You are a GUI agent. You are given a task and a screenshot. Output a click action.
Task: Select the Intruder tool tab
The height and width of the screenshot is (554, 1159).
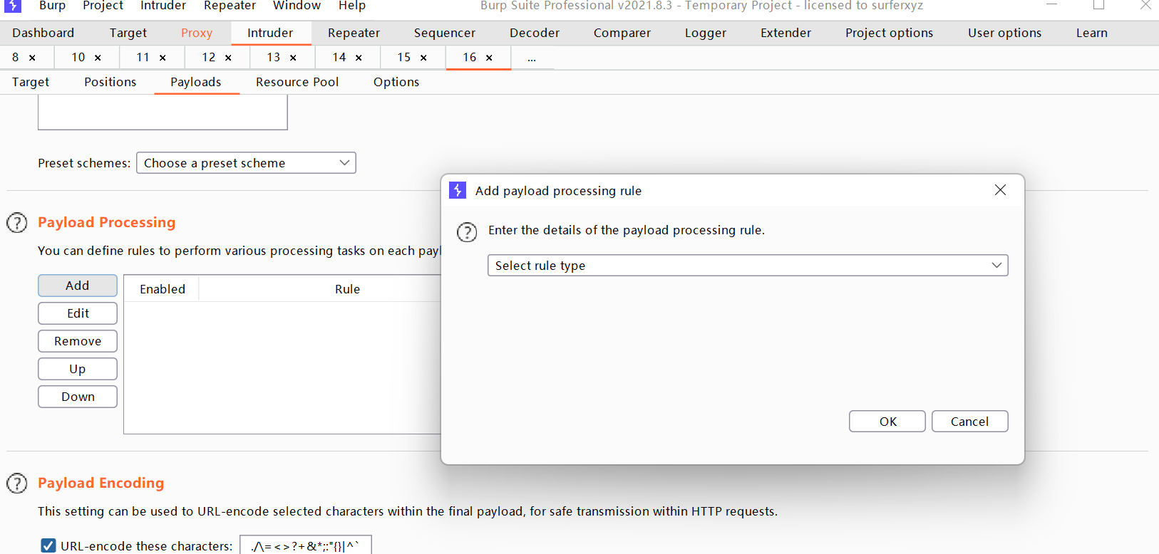tap(270, 33)
